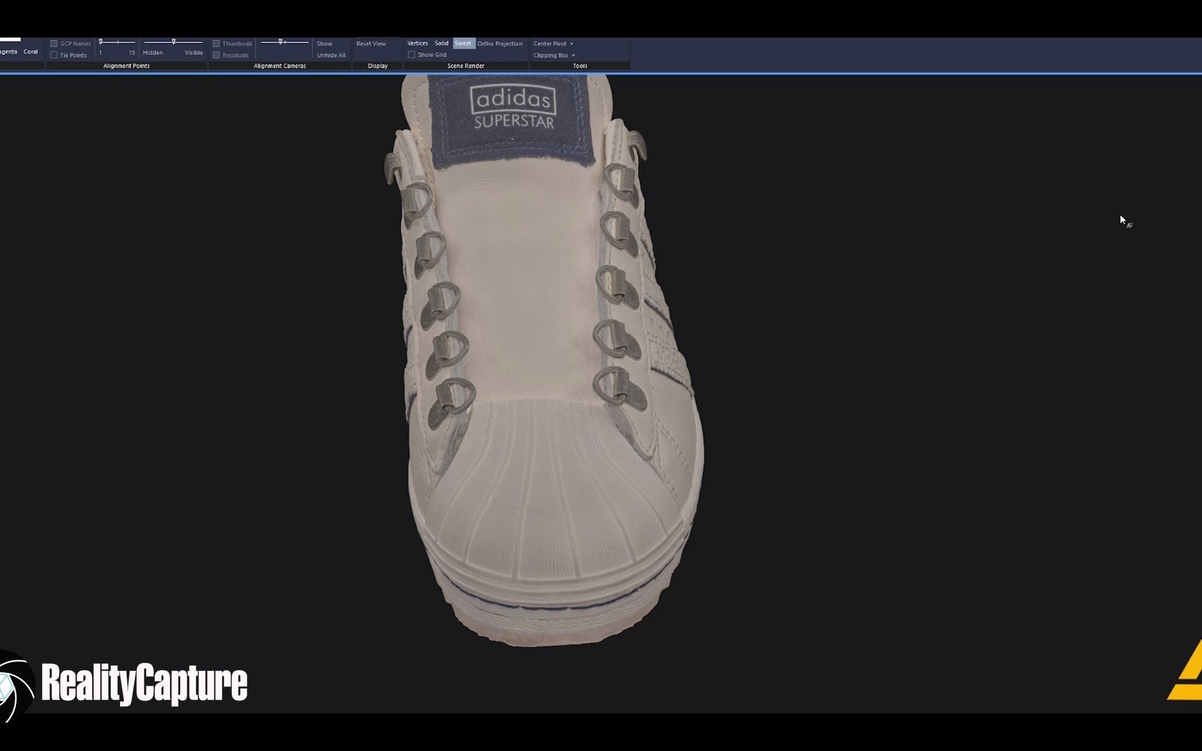Toggle the Thumbnail display checkbox
The image size is (1202, 751).
(x=216, y=43)
